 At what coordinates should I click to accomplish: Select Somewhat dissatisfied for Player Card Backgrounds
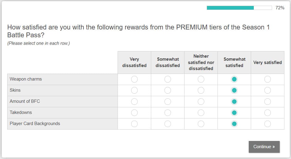click(x=168, y=124)
